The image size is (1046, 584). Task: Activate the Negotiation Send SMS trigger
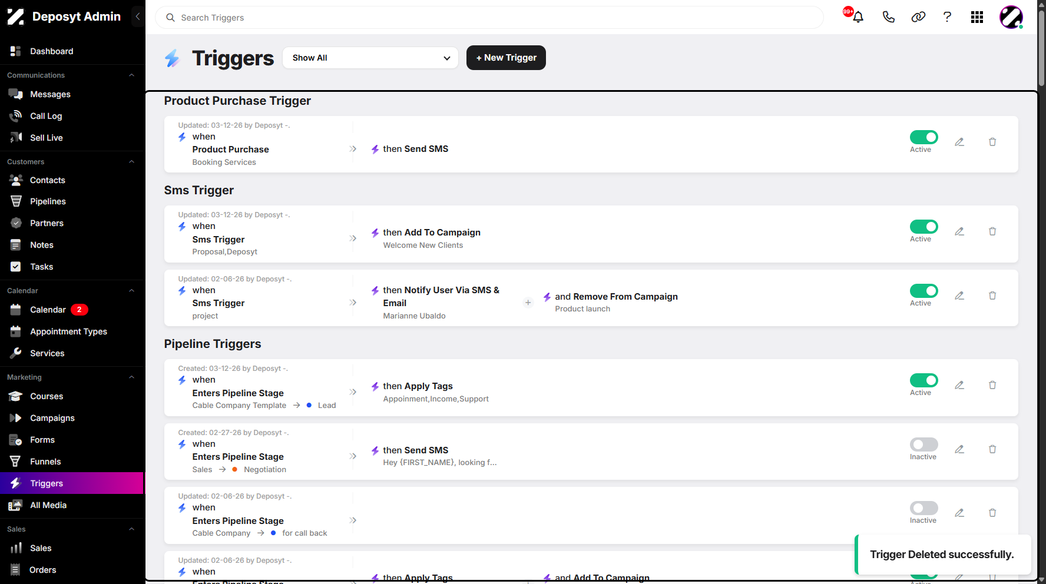[923, 444]
